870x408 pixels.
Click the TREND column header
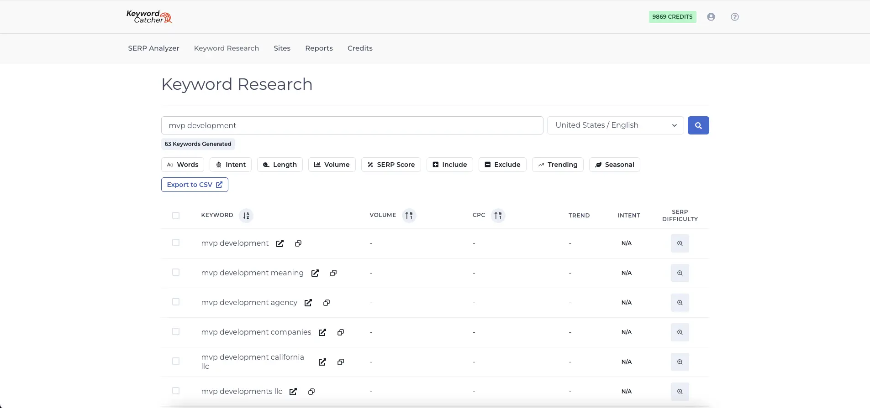pos(579,216)
